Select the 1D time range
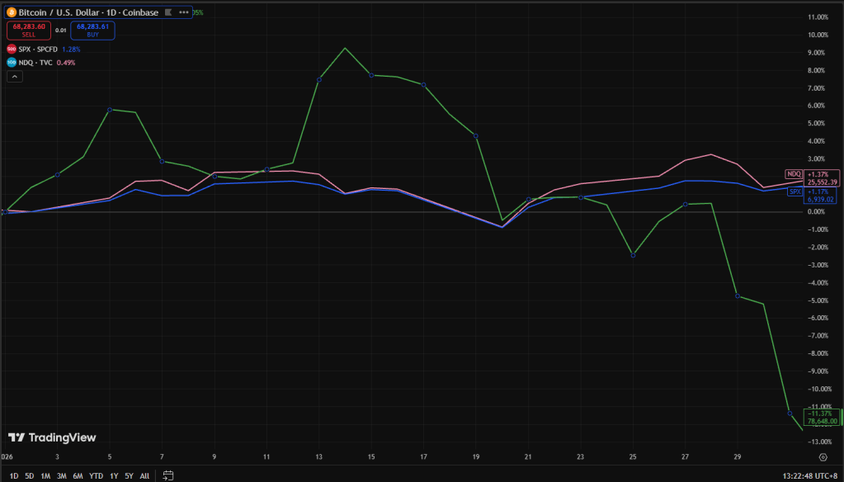Viewport: 844px width, 482px height. (13, 475)
